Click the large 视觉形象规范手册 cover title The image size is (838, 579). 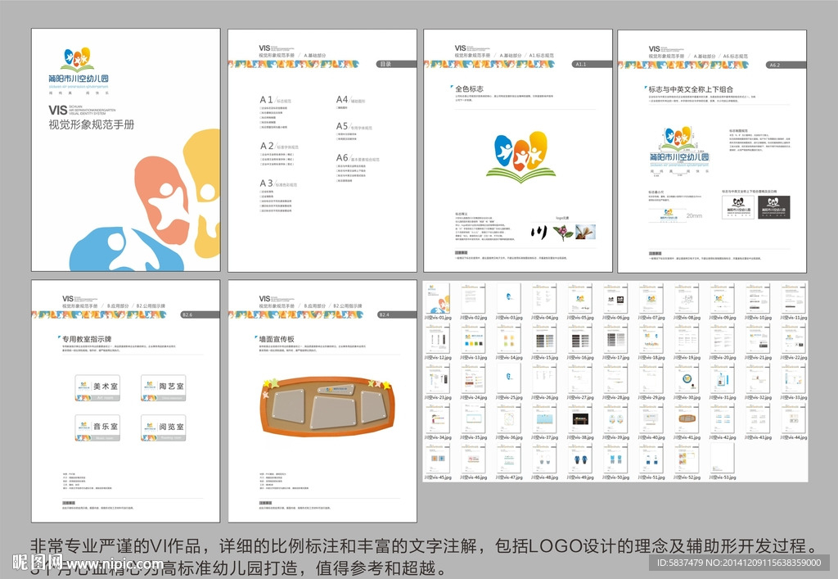click(92, 125)
